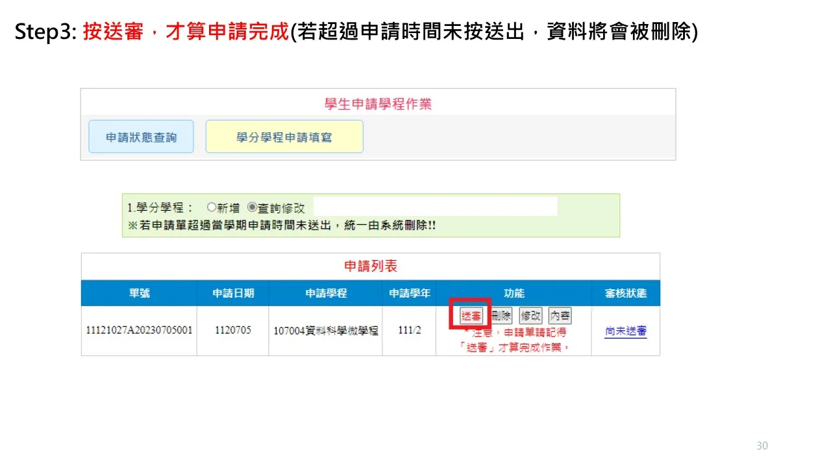Image resolution: width=831 pixels, height=467 pixels.
Task: Click the 單號 column header
Action: [139, 293]
